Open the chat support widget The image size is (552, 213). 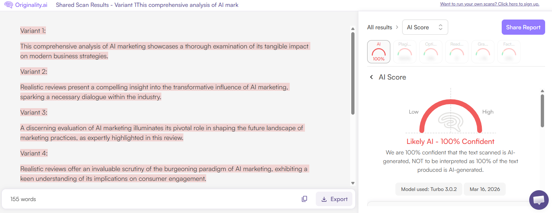point(539,200)
